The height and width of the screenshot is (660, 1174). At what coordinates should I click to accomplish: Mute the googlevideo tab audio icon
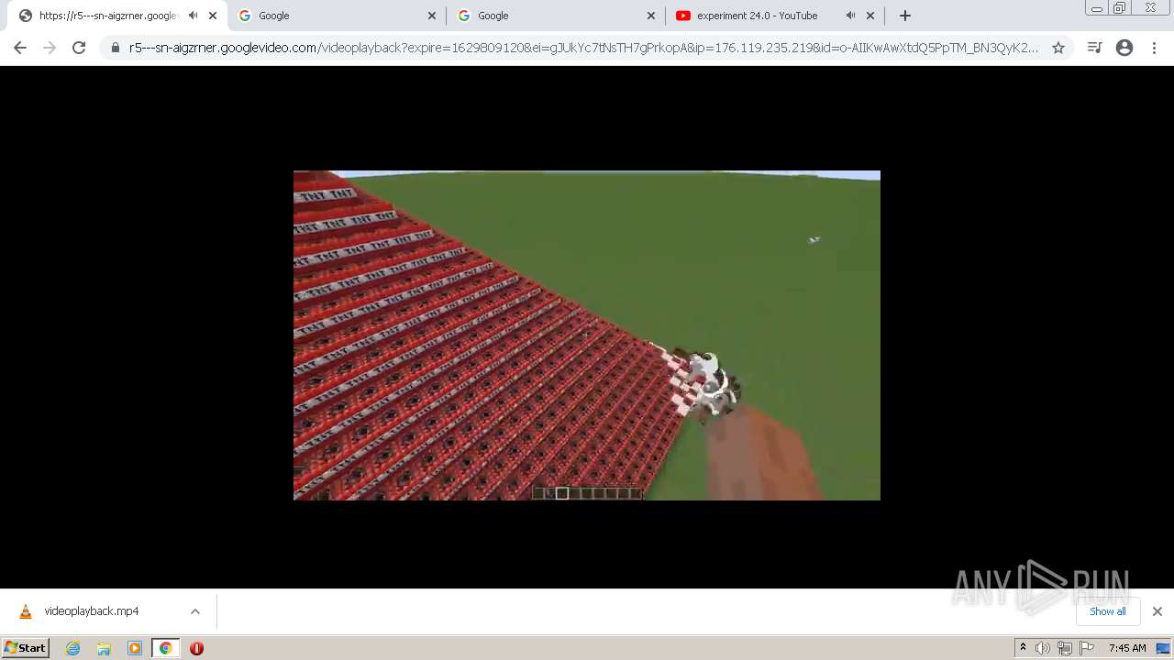coord(193,16)
